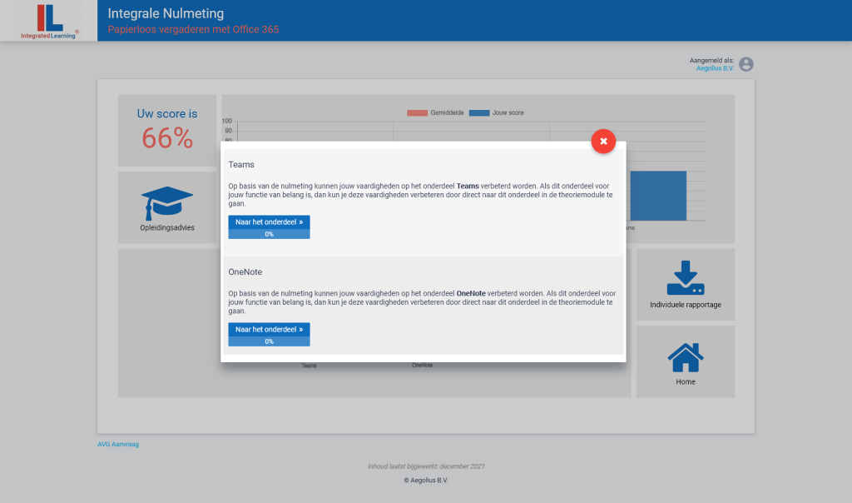Screen dimensions: 852x503
Task: Click the 66% score tile
Action: [167, 131]
